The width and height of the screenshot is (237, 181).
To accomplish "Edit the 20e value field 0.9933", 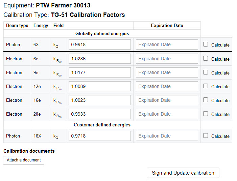I will coord(100,114).
